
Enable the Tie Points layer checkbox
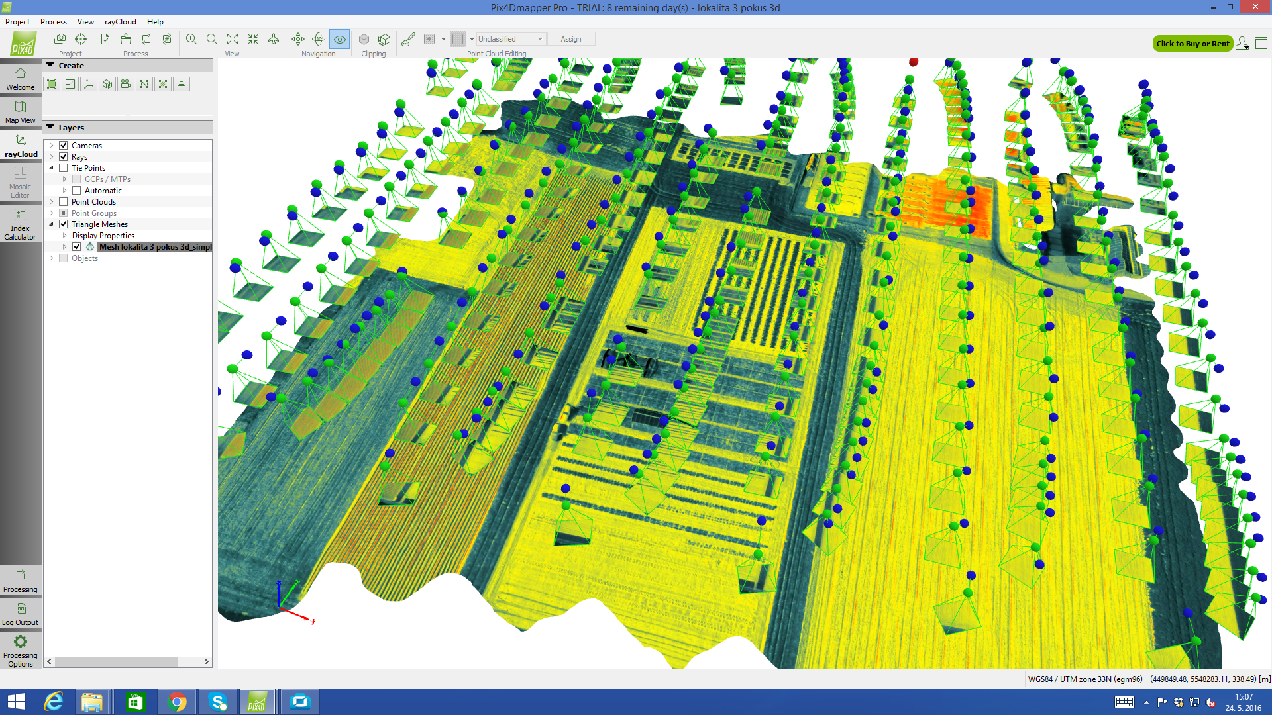[64, 168]
